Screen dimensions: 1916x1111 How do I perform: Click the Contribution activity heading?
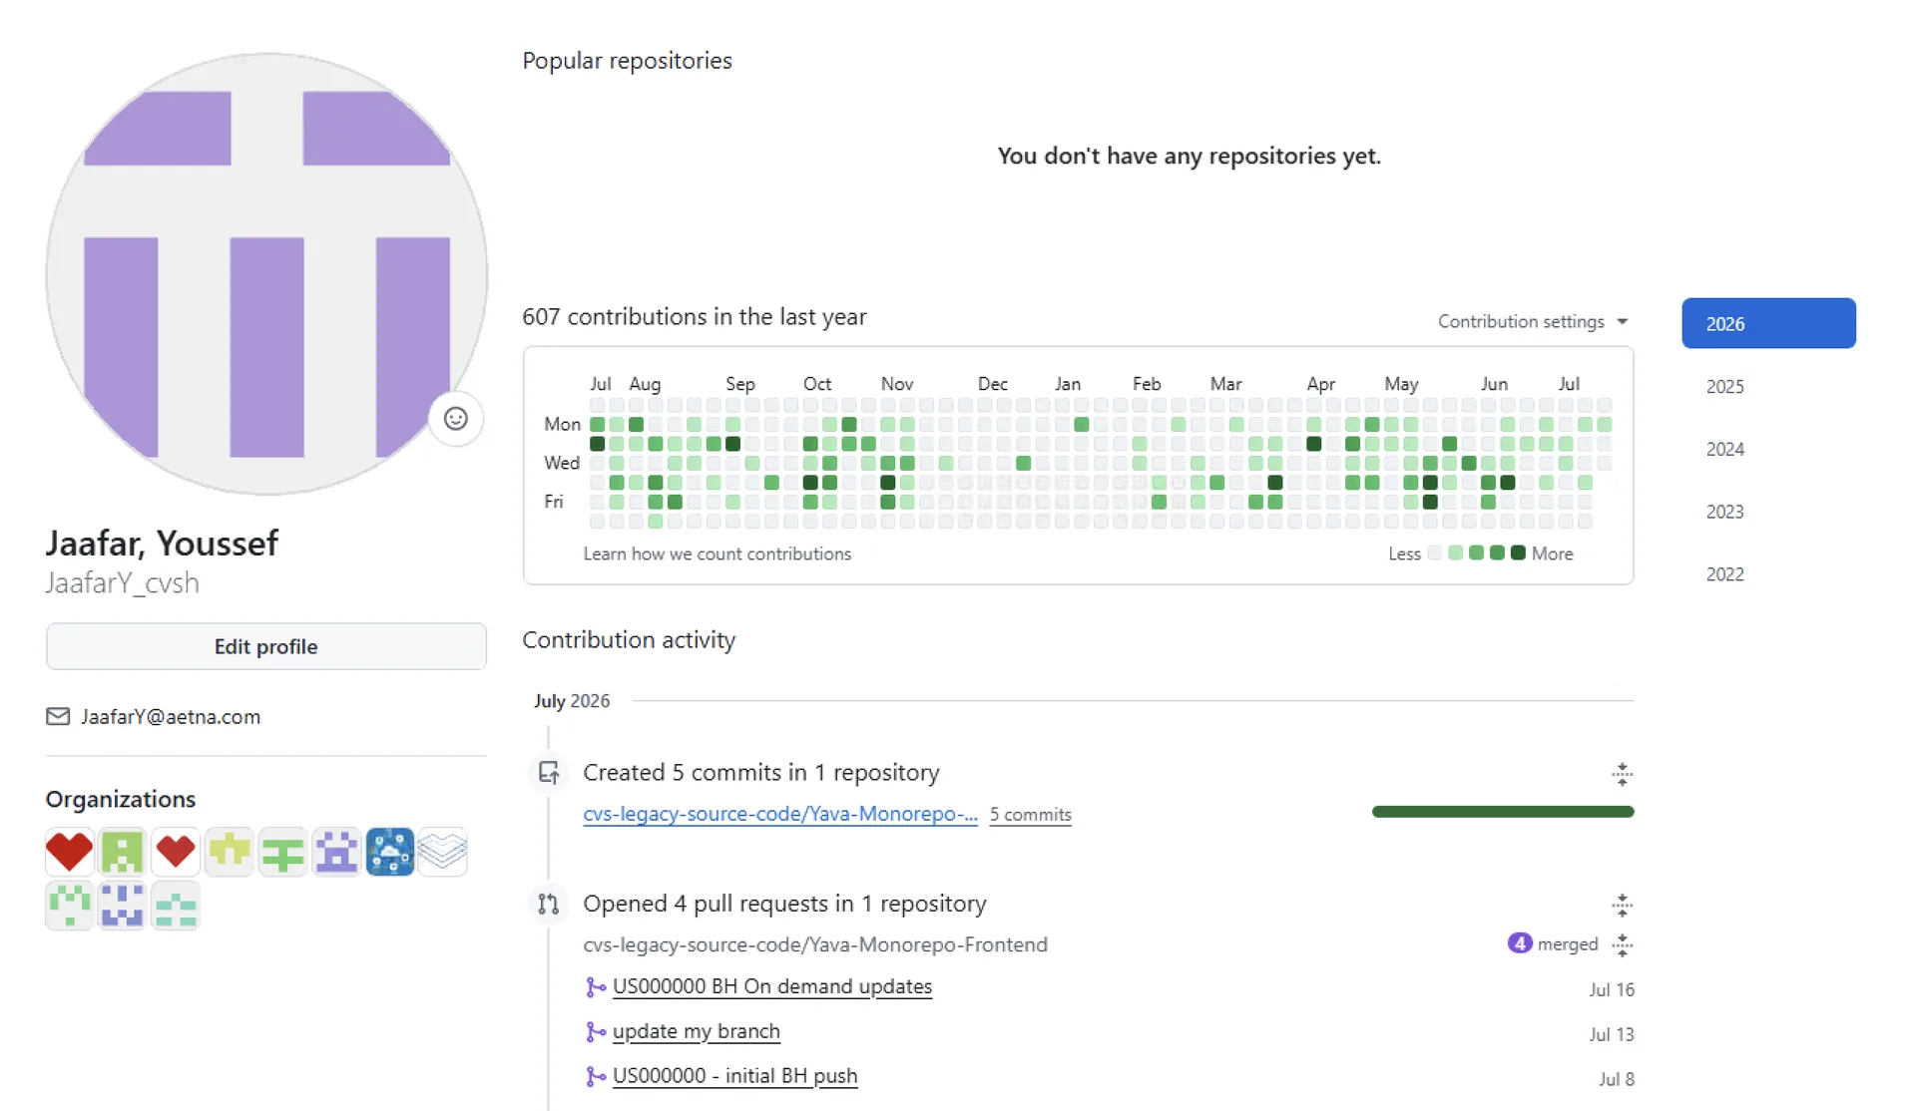[629, 640]
